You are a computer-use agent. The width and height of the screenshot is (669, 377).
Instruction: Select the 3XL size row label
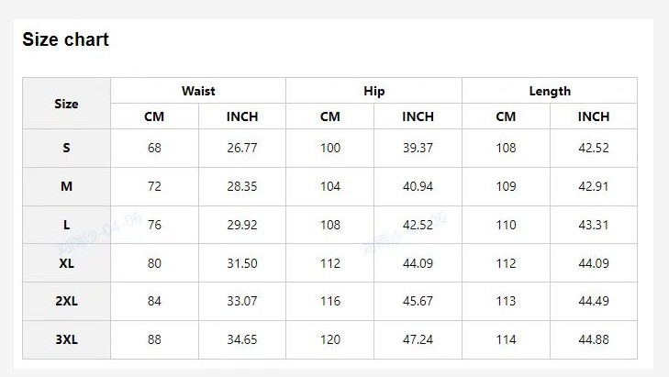tap(66, 339)
